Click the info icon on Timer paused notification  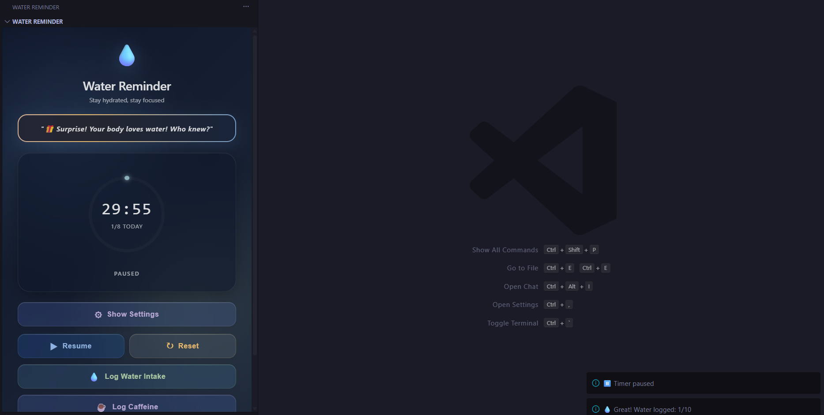(596, 383)
